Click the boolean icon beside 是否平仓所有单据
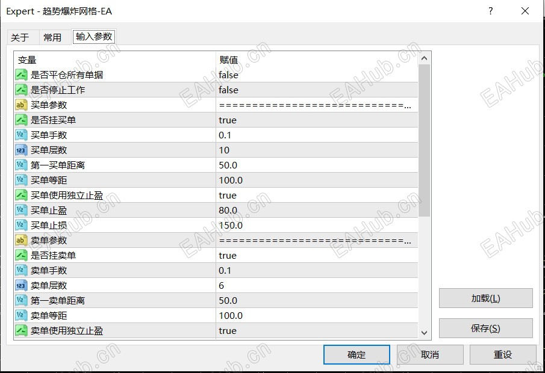Viewport: 545px width, 373px height. (x=21, y=75)
